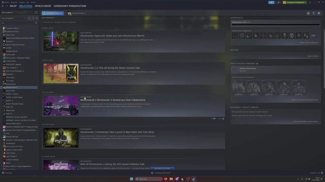Open the Steam Autumn Sale news thumbnail
This screenshot has height=182, width=325.
(61, 73)
